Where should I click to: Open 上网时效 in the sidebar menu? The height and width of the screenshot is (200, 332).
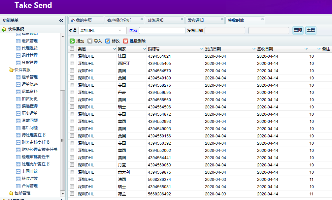(x=30, y=171)
